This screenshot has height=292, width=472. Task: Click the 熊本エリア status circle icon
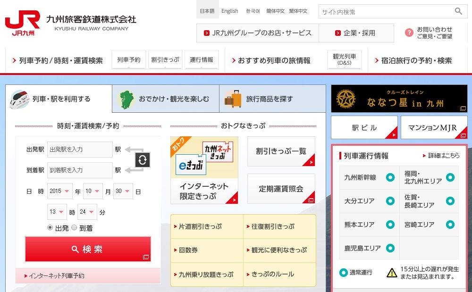click(390, 225)
